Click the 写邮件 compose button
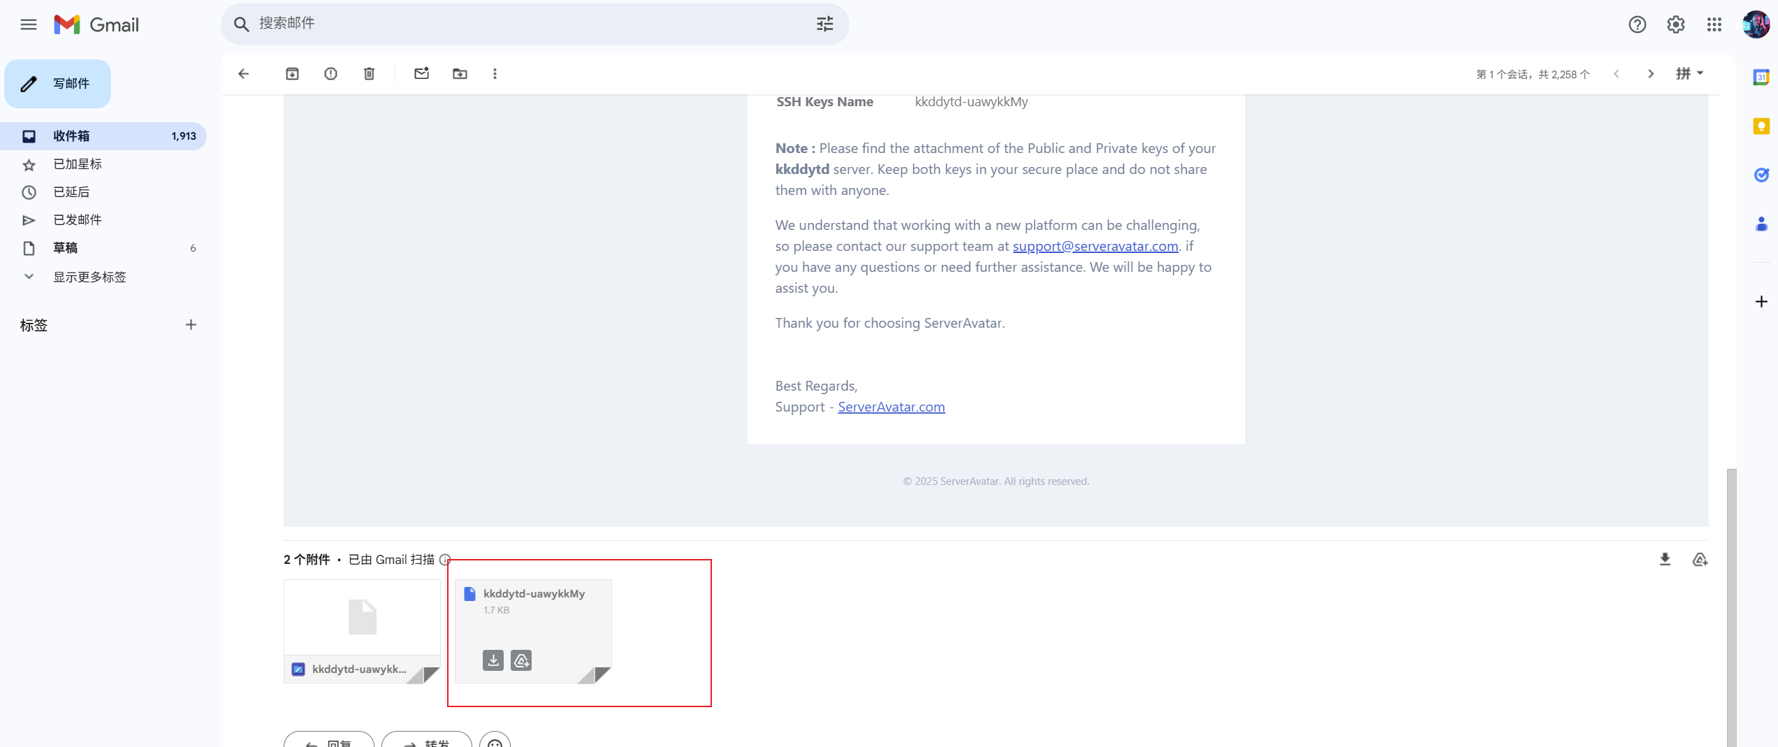The height and width of the screenshot is (747, 1778). (58, 84)
